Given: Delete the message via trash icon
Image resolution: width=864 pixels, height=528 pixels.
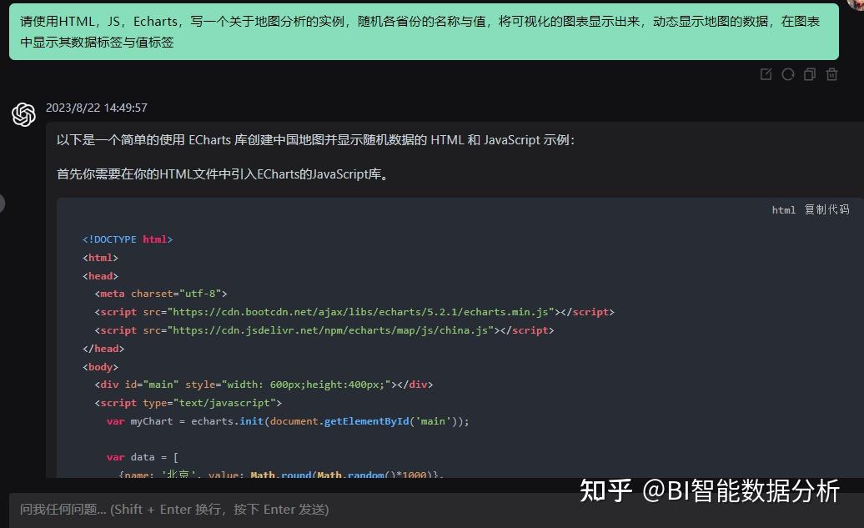Looking at the screenshot, I should (831, 74).
